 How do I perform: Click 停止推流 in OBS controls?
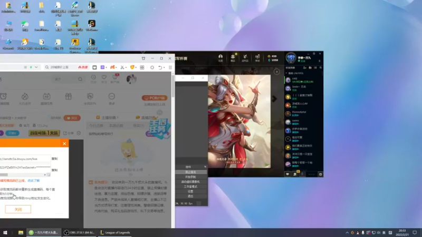tap(190, 172)
